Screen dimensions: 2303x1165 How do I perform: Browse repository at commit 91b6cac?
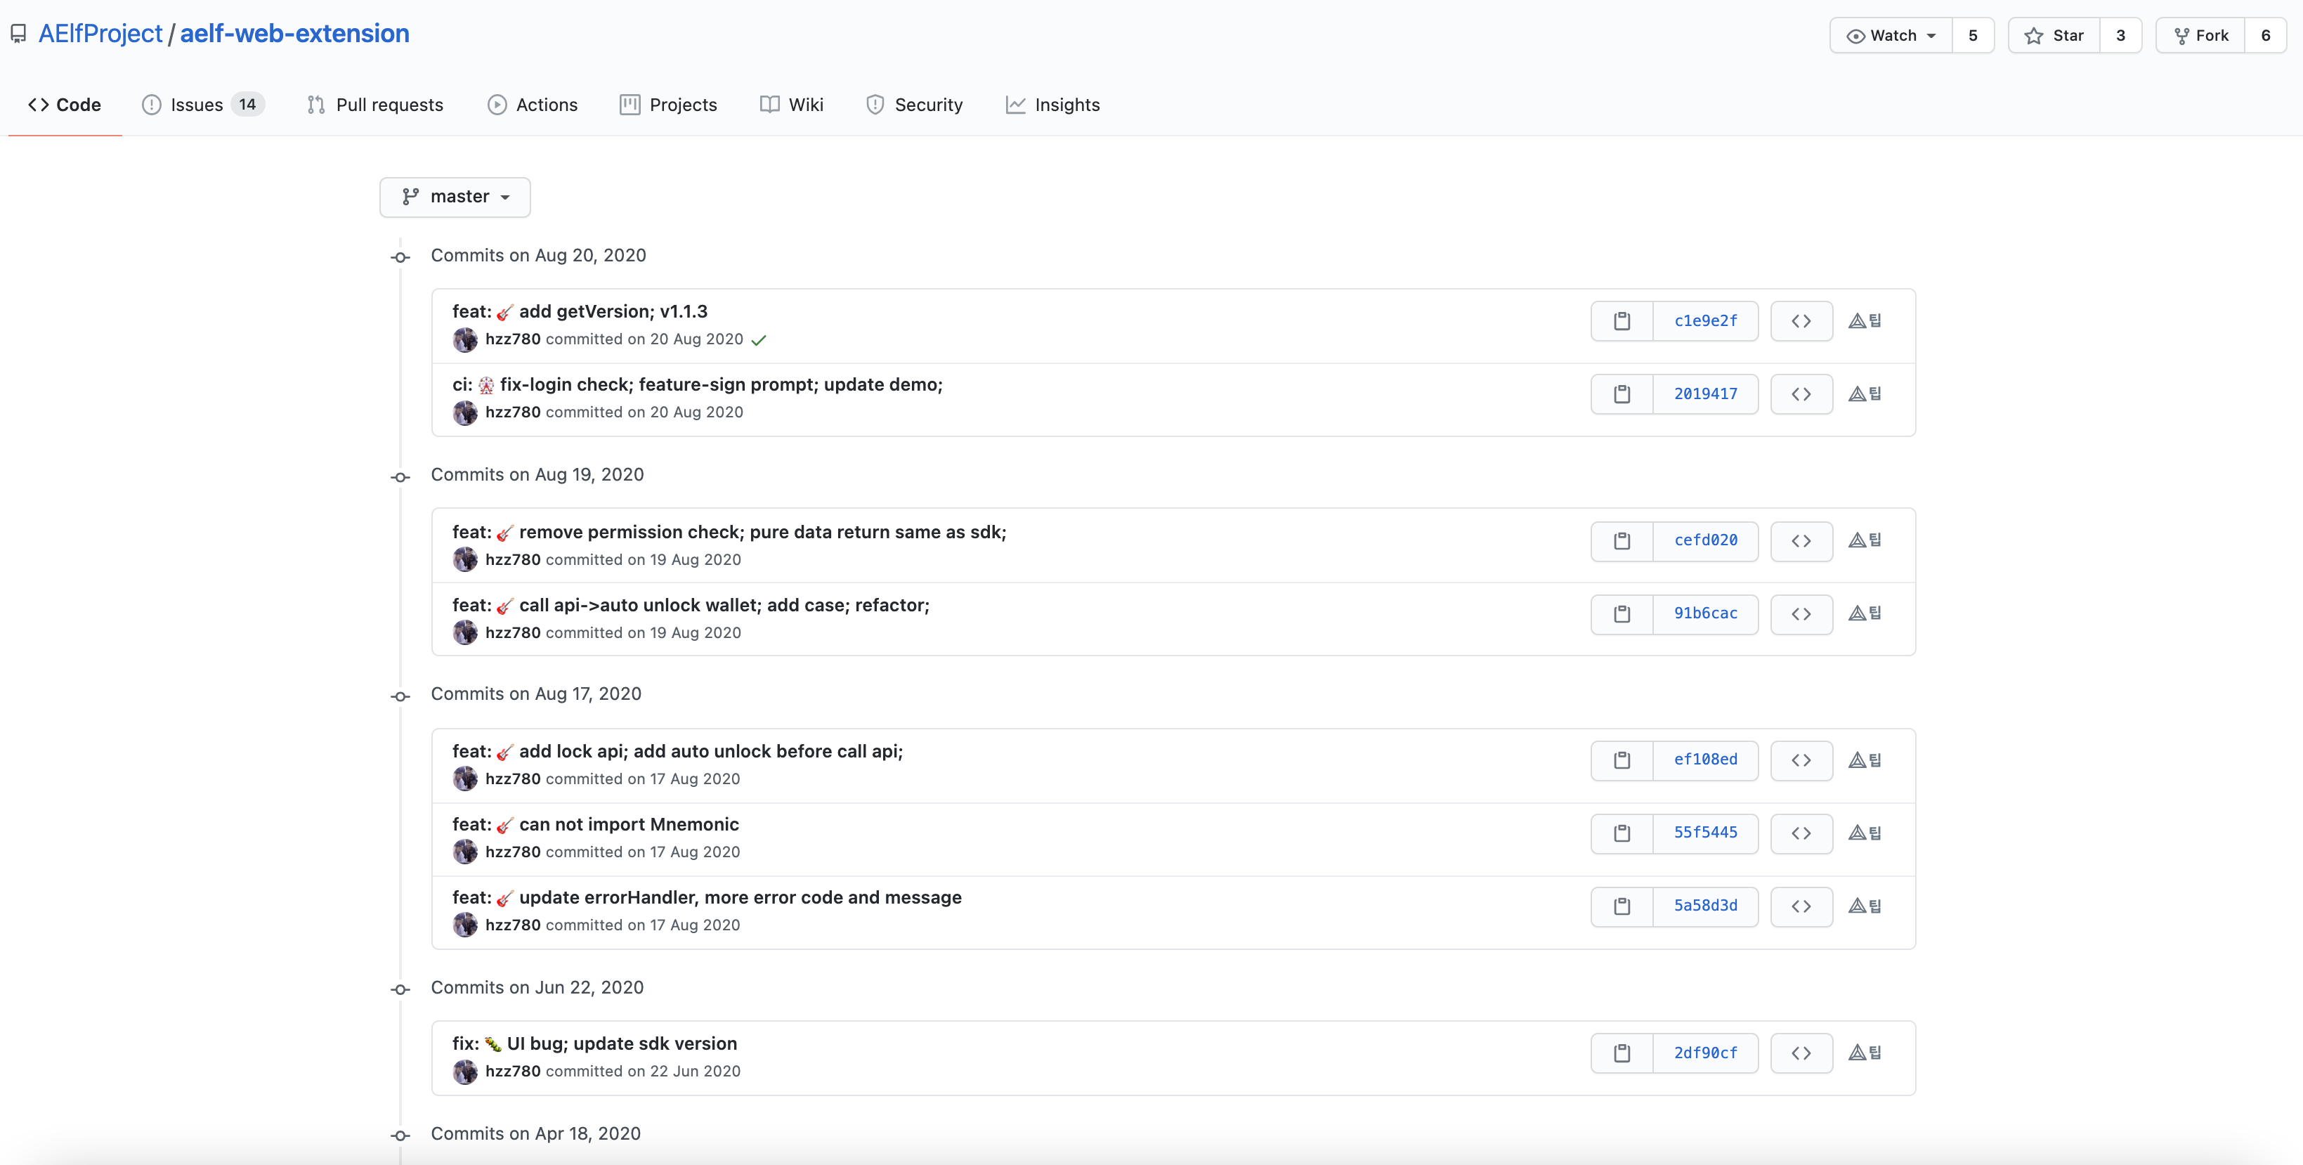1801,614
